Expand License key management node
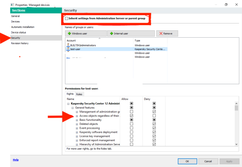Viewport: 242px width, 167px height. point(77,137)
